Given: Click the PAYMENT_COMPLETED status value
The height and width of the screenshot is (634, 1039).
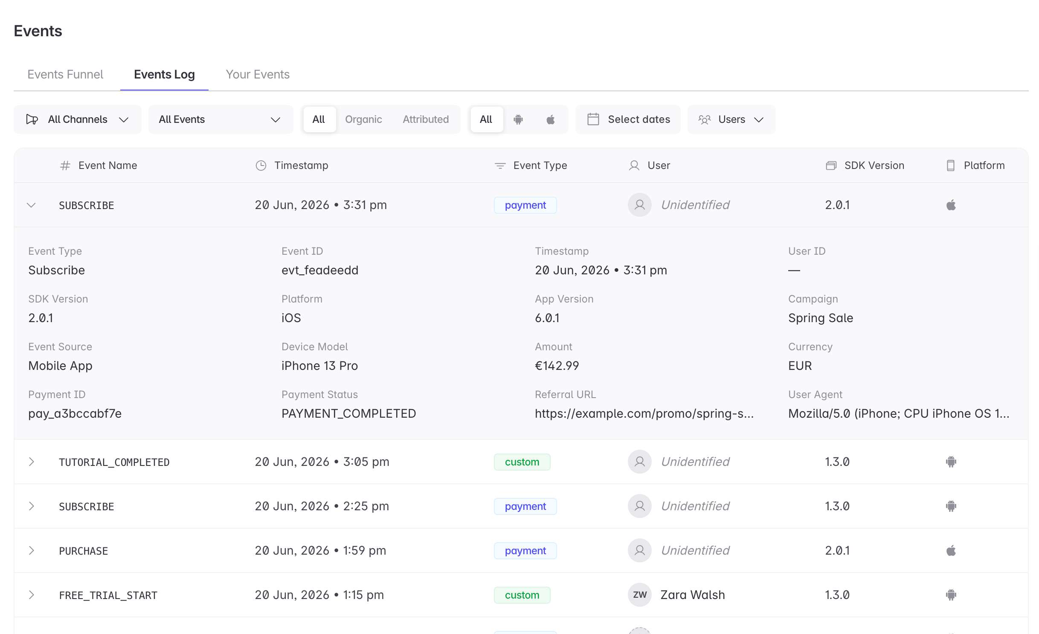Looking at the screenshot, I should [x=348, y=414].
